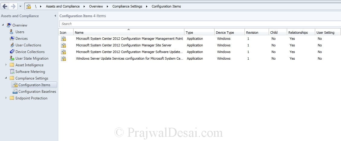Open dropdown arrow after Overview breadcrumb
Viewport: 341px width, 141px height.
coord(108,7)
